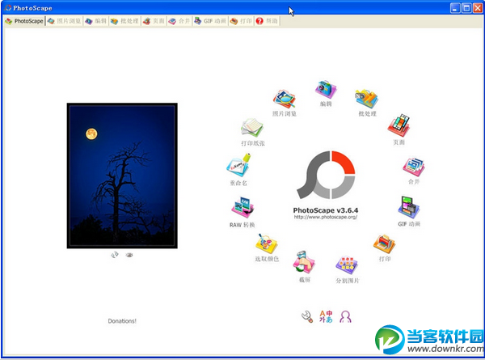Image resolution: width=485 pixels, height=360 pixels.
Task: Open the help tab with question mark
Action: point(268,21)
